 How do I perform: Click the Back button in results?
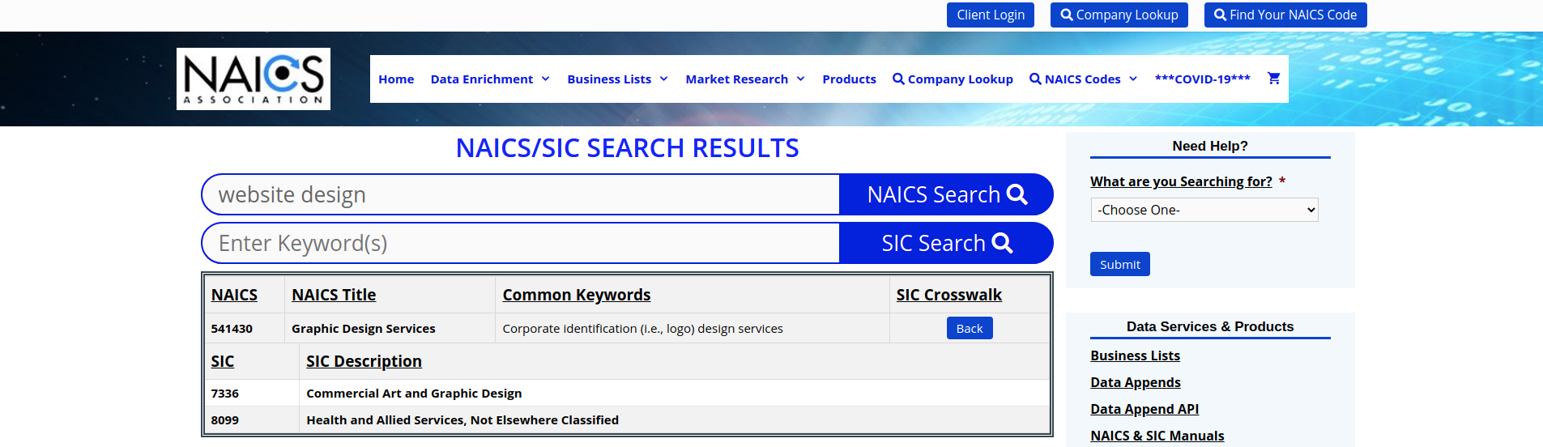[970, 328]
